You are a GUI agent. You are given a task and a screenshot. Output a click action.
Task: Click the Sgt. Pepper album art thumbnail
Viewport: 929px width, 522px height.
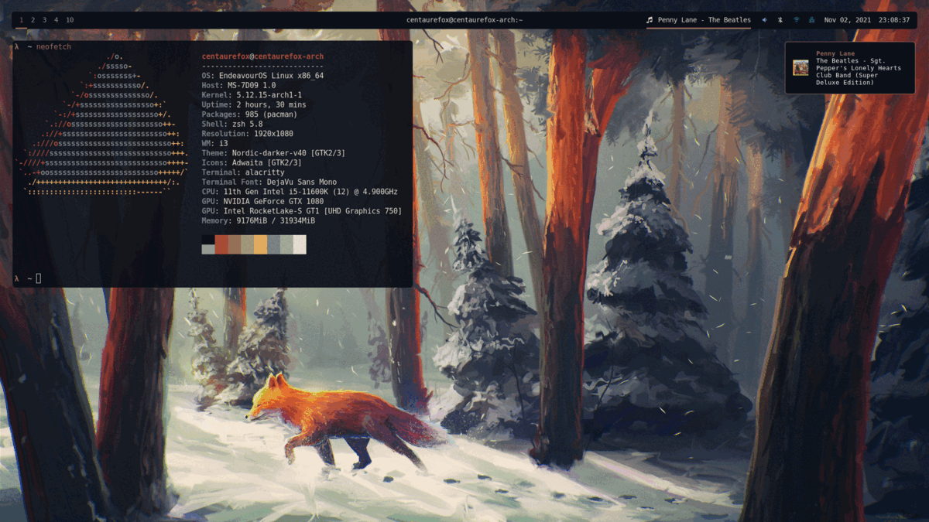click(800, 68)
